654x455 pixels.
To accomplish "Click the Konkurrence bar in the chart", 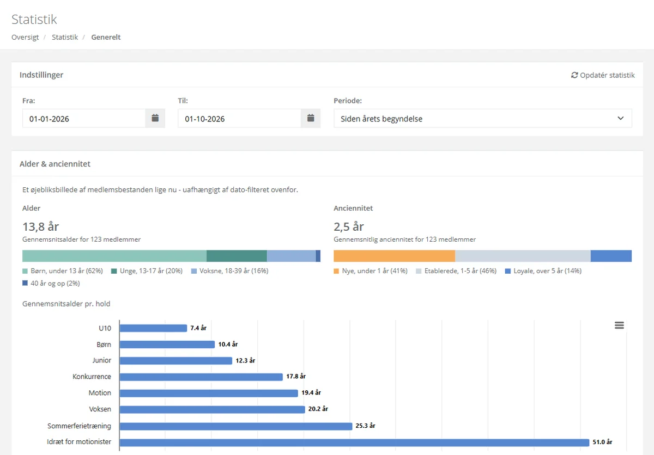I will [201, 377].
